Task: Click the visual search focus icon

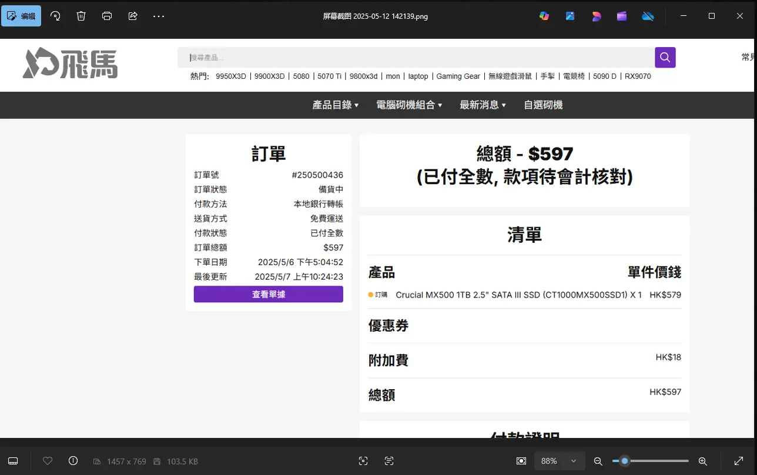Action: (363, 461)
